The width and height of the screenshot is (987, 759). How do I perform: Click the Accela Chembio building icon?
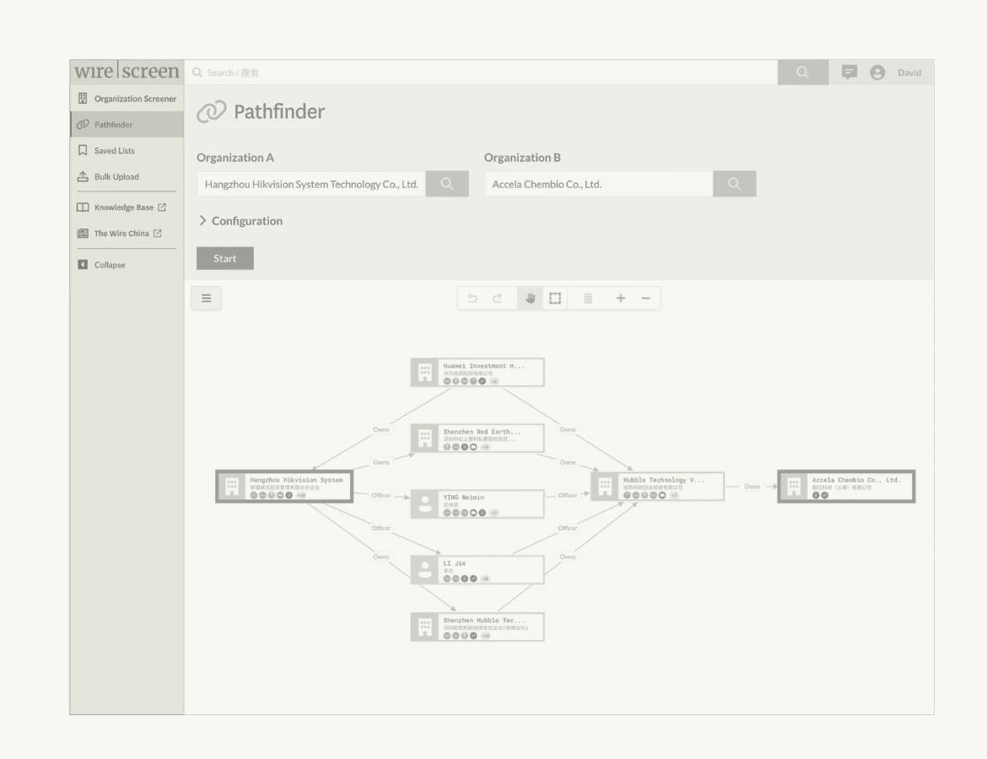(794, 487)
